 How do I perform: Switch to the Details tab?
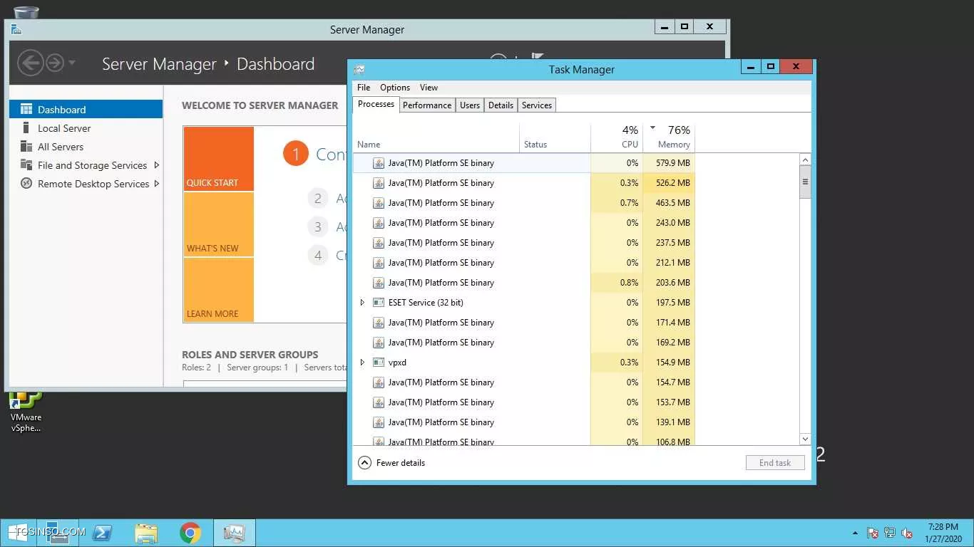point(501,105)
